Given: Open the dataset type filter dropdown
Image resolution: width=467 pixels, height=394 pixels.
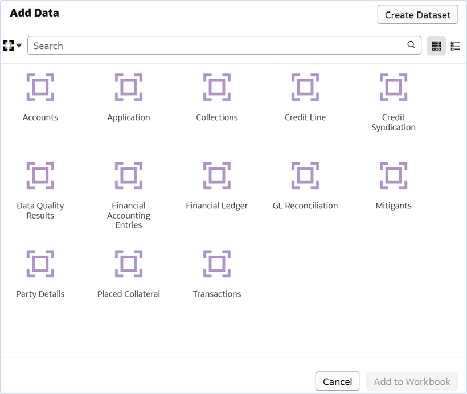Looking at the screenshot, I should (x=12, y=46).
